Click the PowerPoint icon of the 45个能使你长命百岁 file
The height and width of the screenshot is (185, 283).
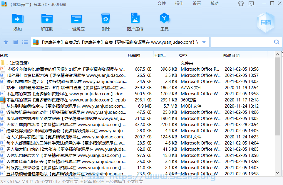click(x=2, y=69)
